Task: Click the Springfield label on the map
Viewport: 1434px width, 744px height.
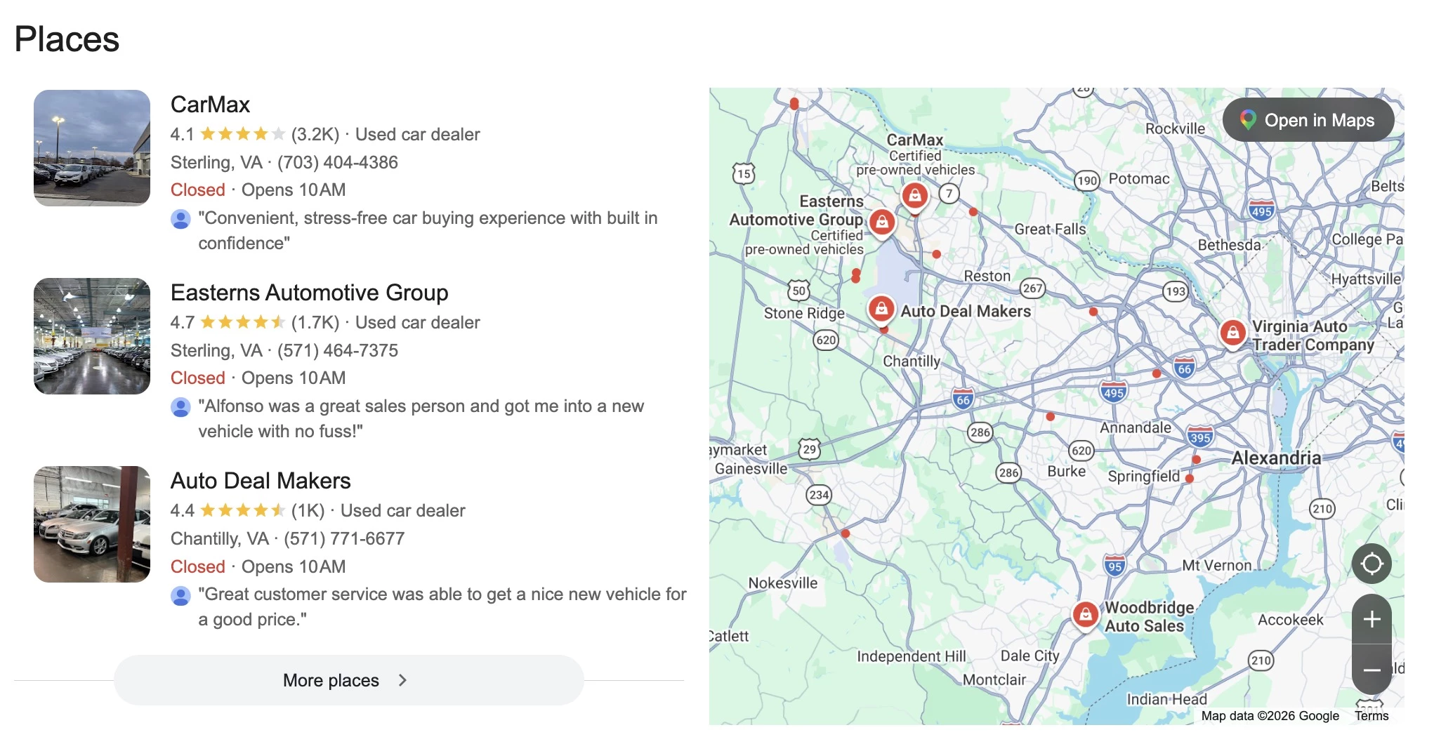Action: point(1143,476)
